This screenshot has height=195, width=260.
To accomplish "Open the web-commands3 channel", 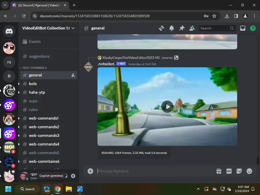I will point(48,136).
